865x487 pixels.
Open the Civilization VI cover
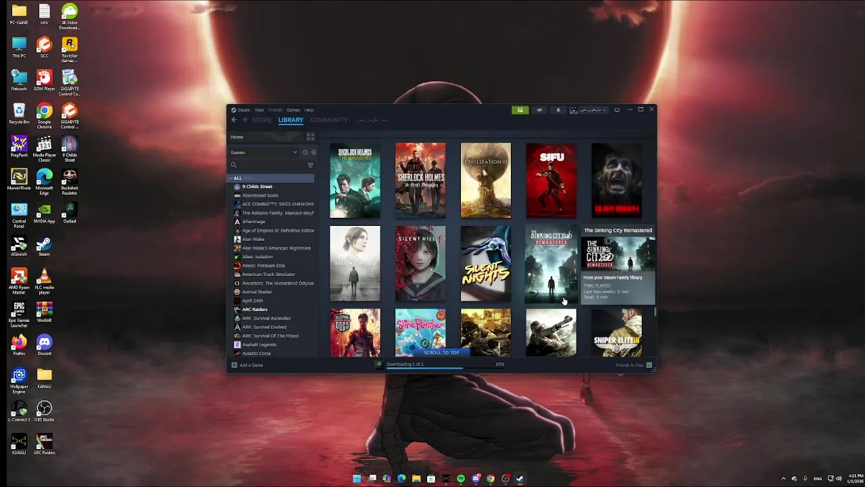point(486,181)
